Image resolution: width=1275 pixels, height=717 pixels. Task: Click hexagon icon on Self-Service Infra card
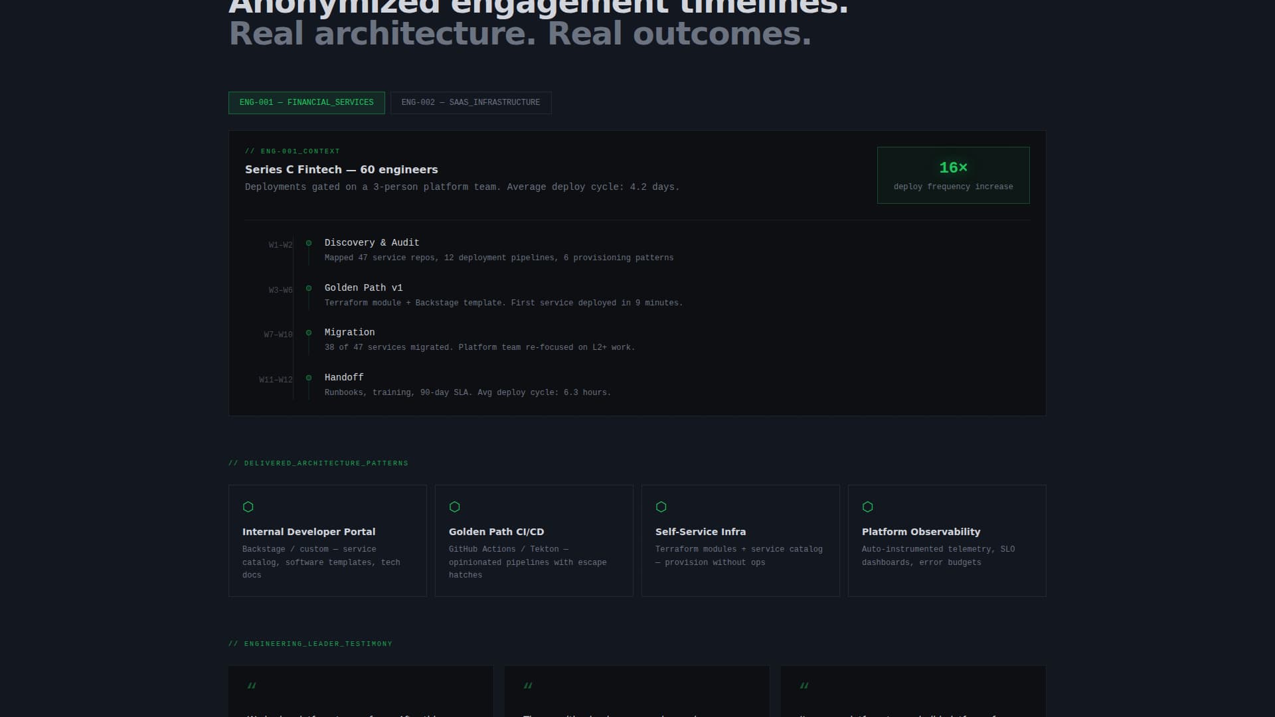(661, 507)
